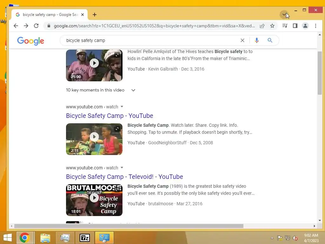The image size is (325, 244).
Task: Focus the Chrome address bar URL
Action: tap(154, 26)
